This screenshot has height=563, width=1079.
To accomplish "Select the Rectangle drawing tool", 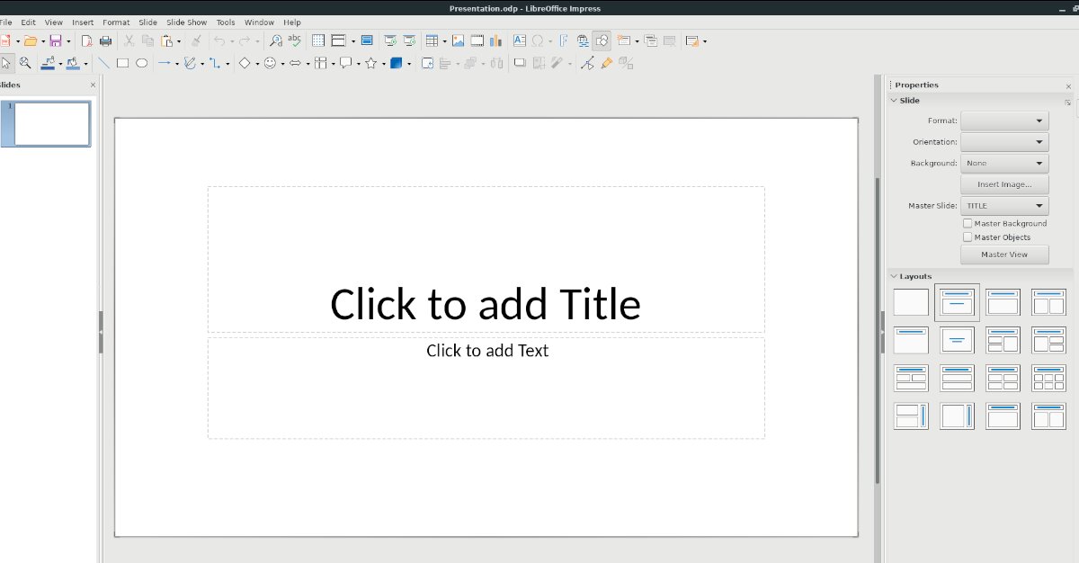I will pos(122,63).
